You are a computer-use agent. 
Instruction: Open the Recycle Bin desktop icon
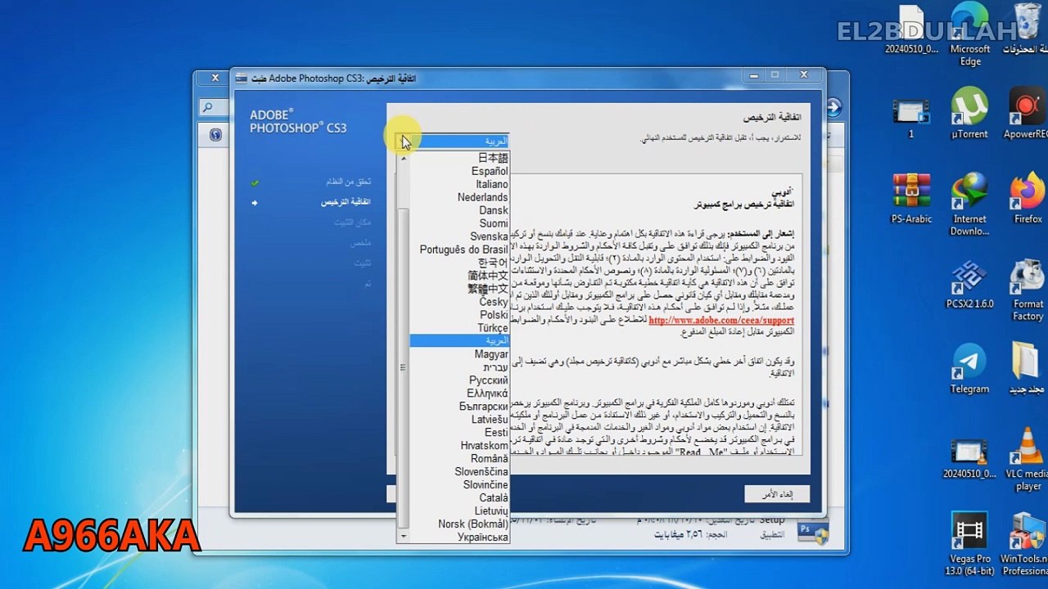(x=1026, y=29)
